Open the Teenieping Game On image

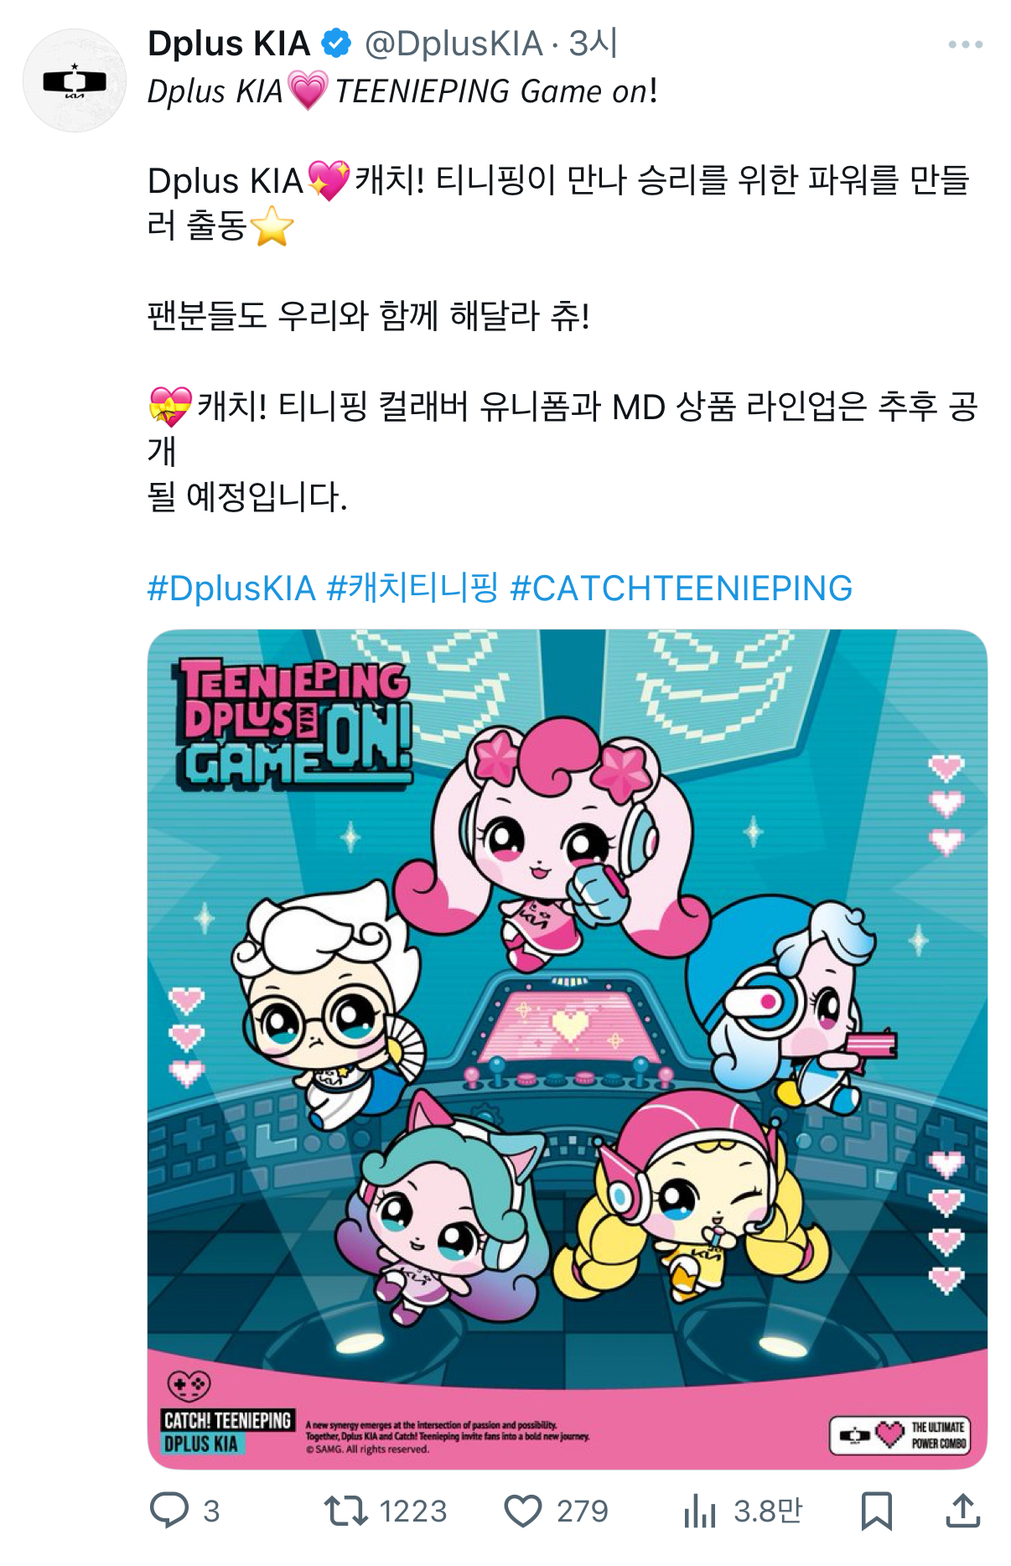point(568,1049)
